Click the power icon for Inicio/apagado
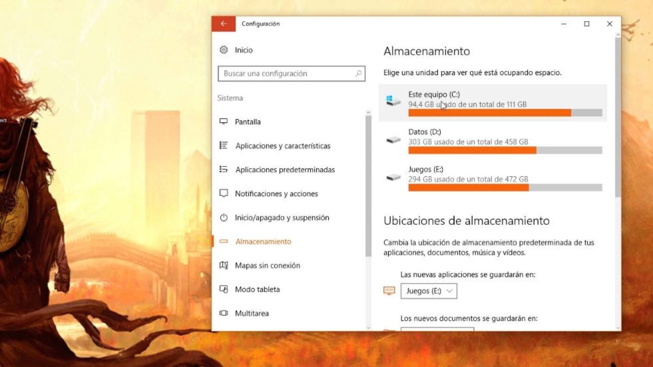The height and width of the screenshot is (367, 653). pos(224,218)
